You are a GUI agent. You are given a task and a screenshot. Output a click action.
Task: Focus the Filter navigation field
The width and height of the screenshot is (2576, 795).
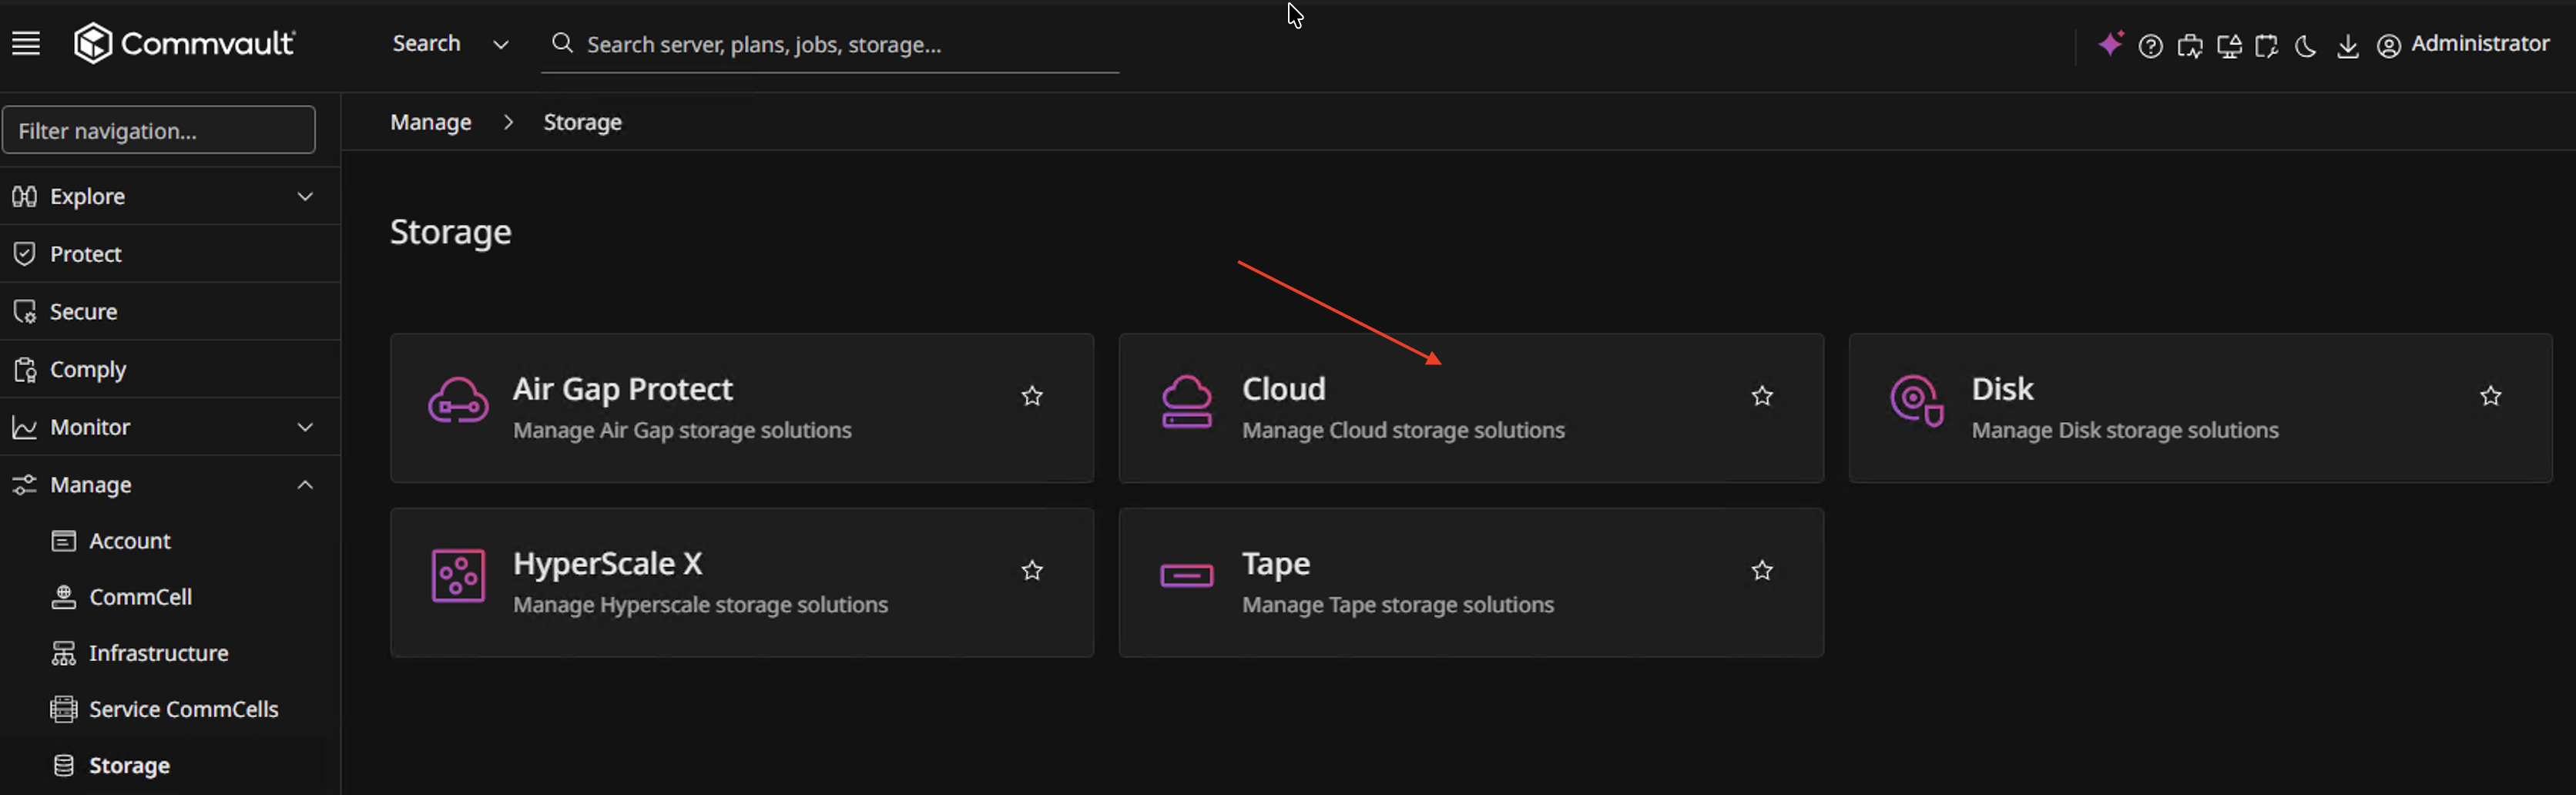coord(159,130)
